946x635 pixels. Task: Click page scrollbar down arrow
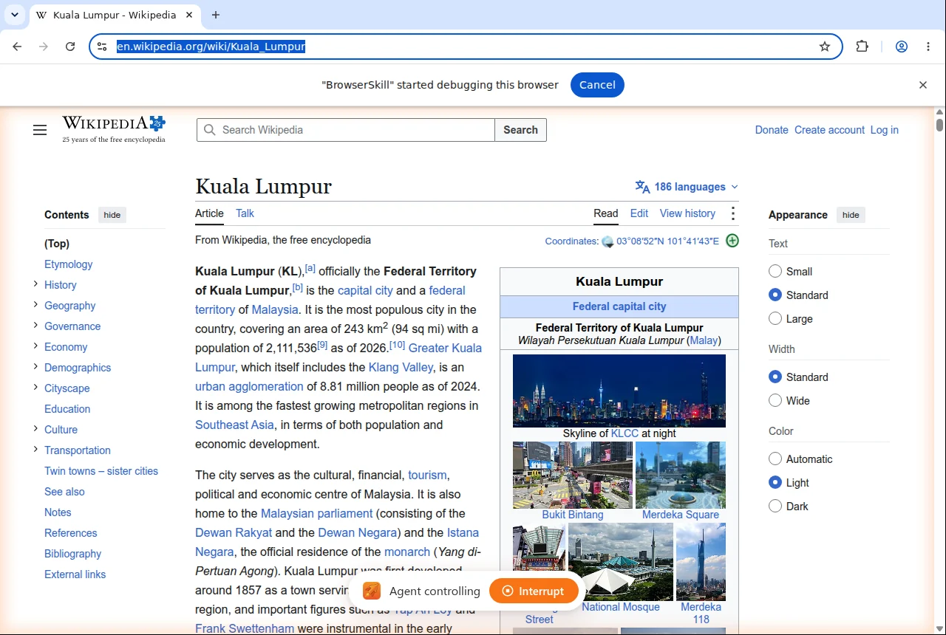click(x=939, y=628)
